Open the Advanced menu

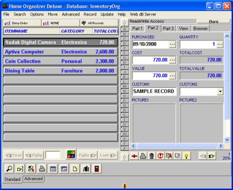coord(71,14)
